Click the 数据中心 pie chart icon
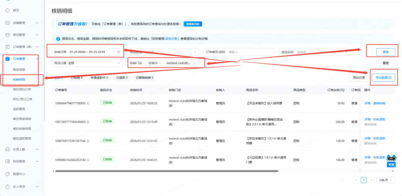 click(8, 174)
